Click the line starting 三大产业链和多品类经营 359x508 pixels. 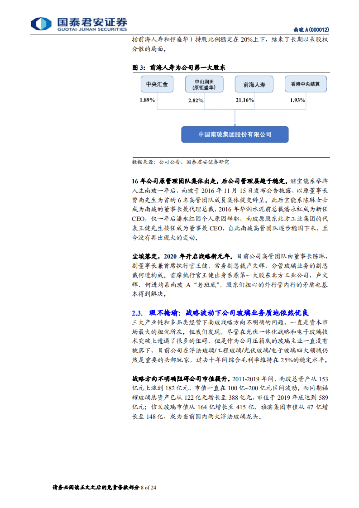[230, 323]
